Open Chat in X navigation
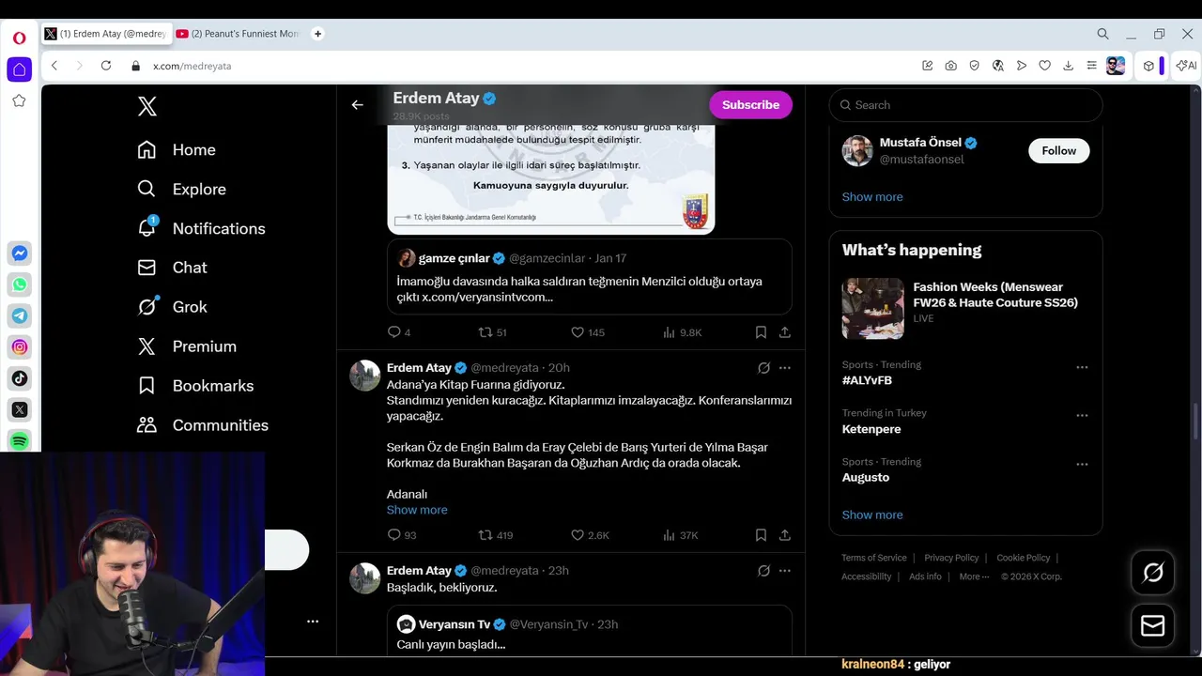1202x676 pixels. point(172,268)
